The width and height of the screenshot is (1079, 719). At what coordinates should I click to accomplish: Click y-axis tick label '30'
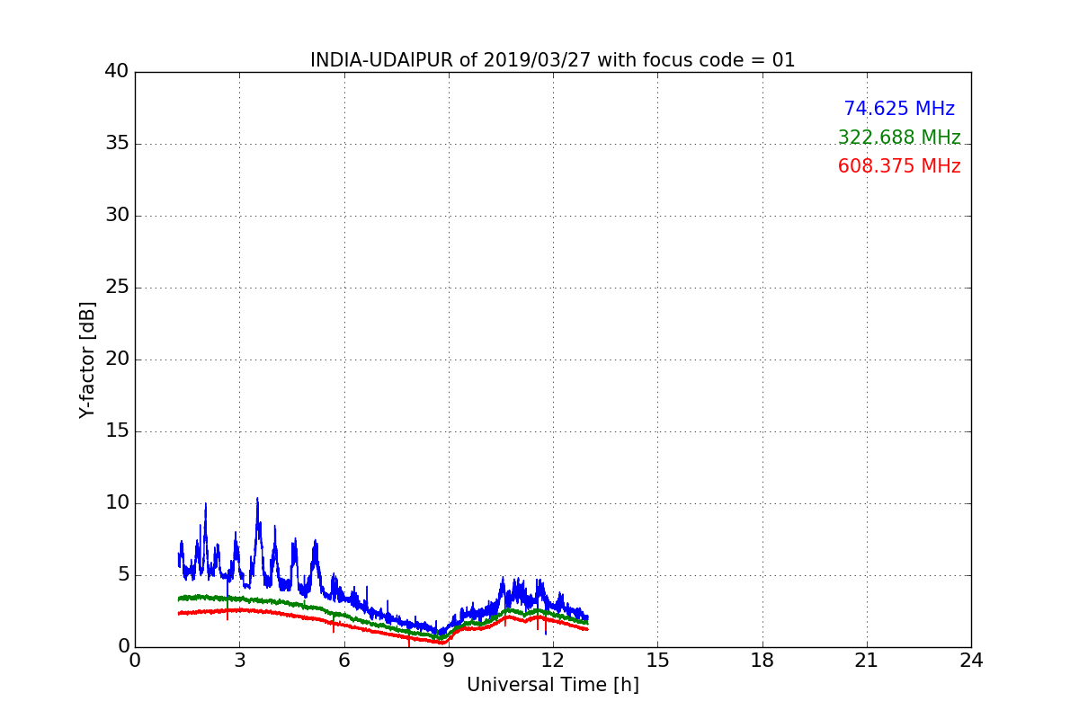116,216
